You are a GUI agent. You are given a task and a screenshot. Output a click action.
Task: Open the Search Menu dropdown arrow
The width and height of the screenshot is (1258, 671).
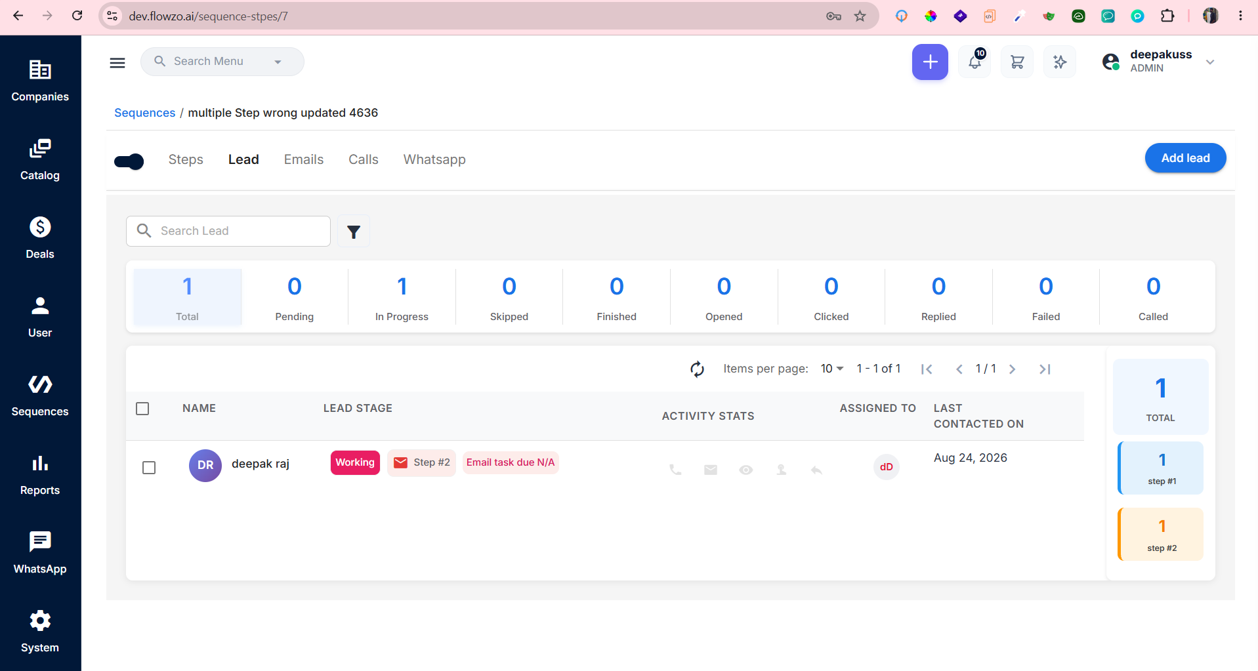[278, 62]
